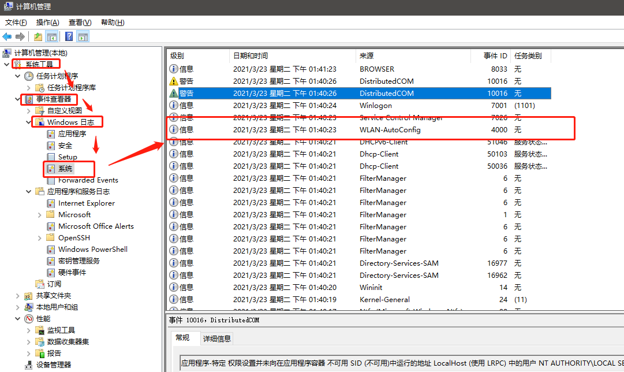Click the Performance (性能) gauge icon

click(x=28, y=318)
